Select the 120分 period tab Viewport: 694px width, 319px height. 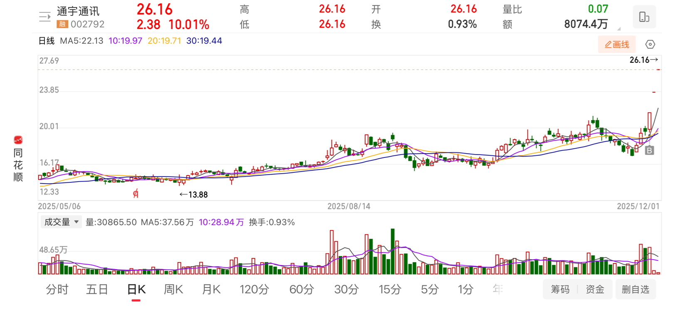[254, 290]
